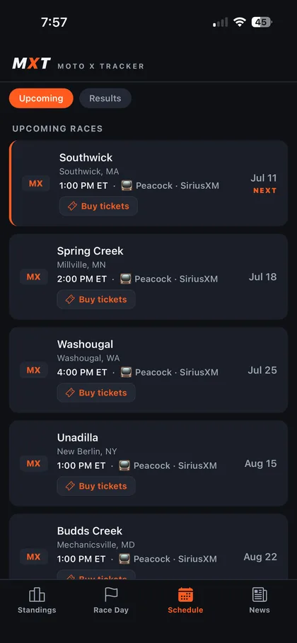Select the Upcoming tab pill
This screenshot has height=643, width=297.
point(41,98)
